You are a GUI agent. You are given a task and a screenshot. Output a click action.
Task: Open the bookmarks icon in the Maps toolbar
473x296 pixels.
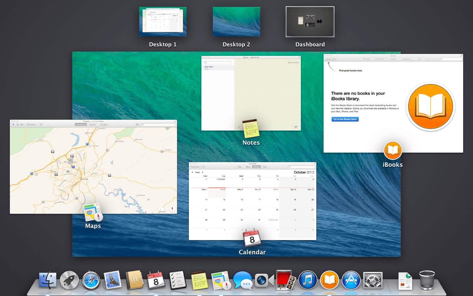click(x=137, y=125)
